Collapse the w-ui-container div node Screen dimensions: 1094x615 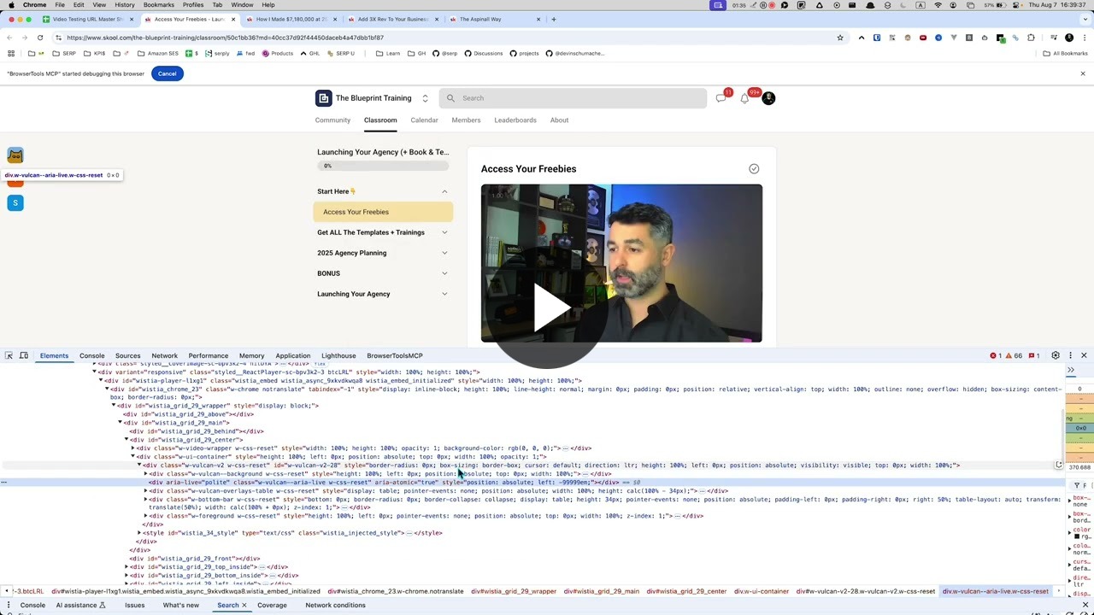click(132, 457)
